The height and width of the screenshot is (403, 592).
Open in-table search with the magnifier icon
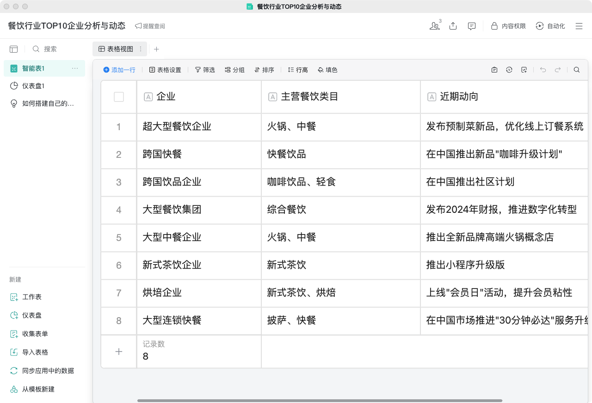(576, 70)
